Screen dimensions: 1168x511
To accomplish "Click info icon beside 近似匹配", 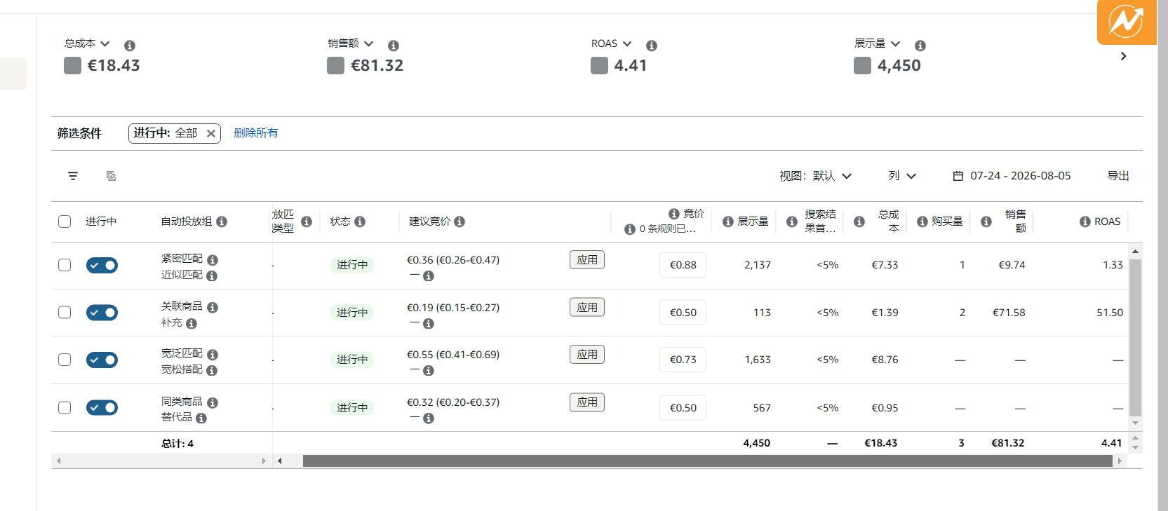I will (212, 276).
